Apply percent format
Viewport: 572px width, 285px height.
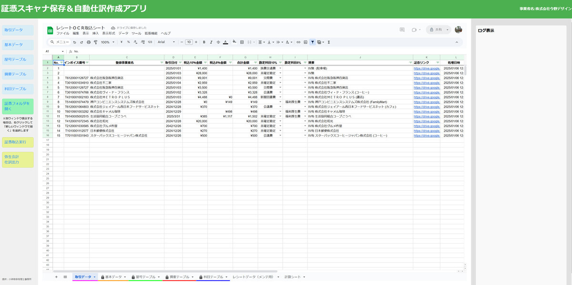128,42
